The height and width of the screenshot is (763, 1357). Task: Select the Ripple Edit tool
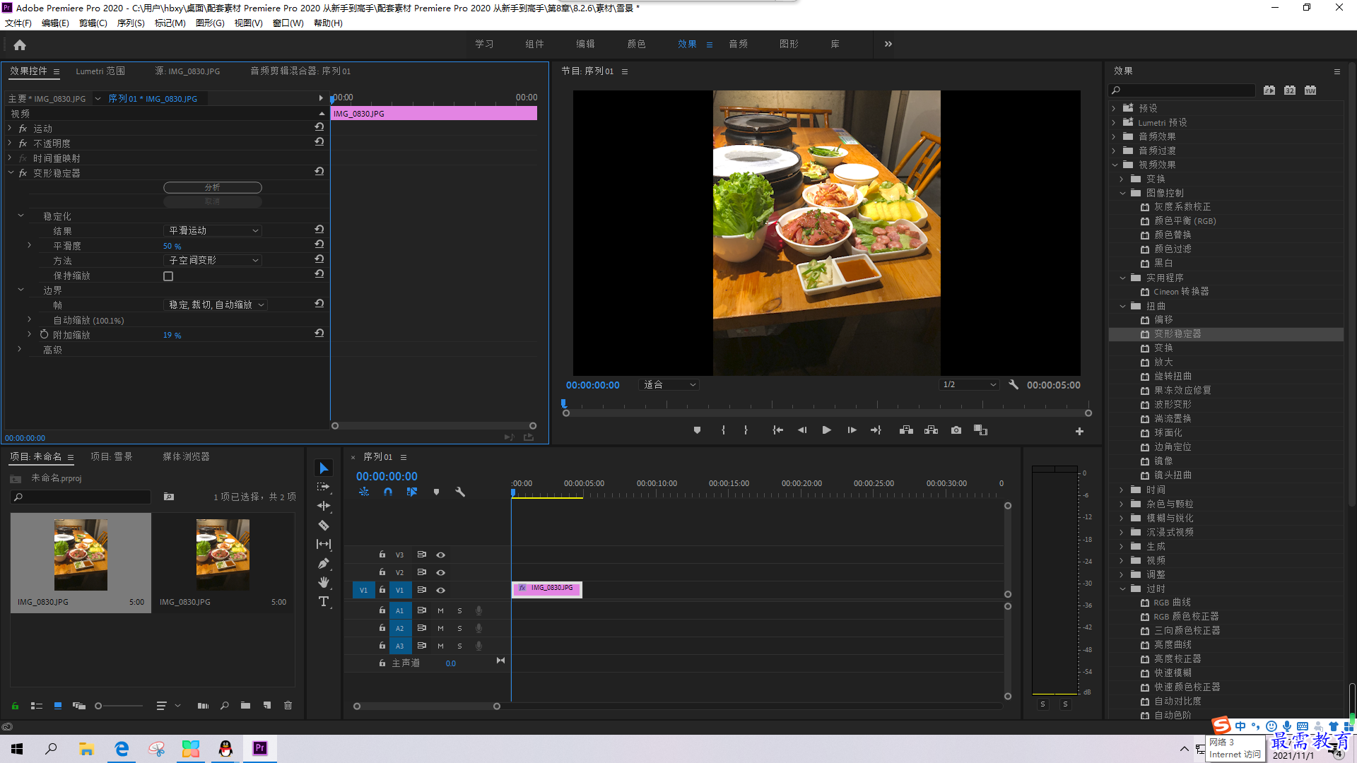click(324, 506)
